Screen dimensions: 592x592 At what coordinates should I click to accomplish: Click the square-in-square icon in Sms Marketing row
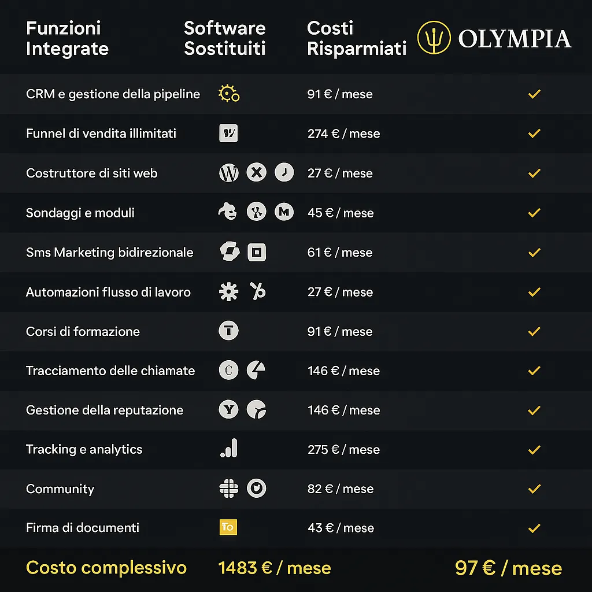pyautogui.click(x=257, y=252)
